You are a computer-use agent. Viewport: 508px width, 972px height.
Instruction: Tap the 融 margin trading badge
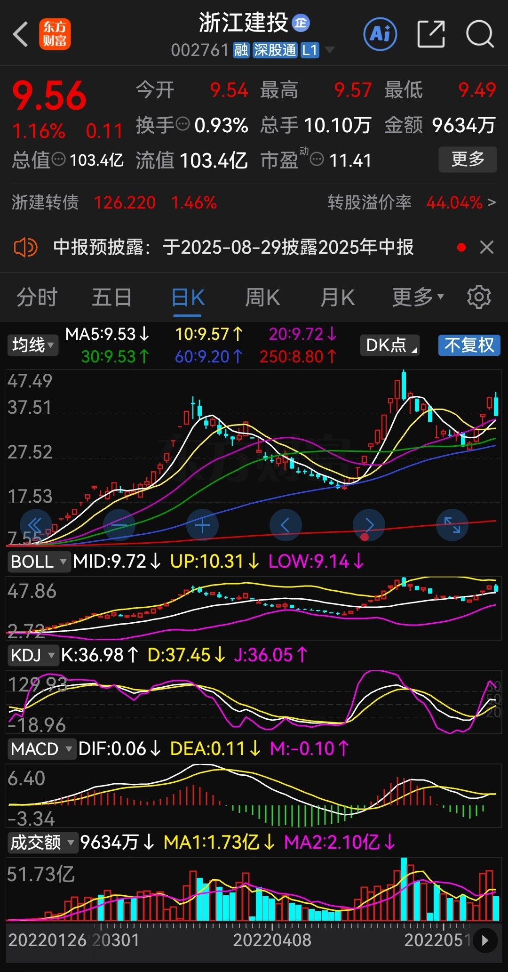coord(241,50)
